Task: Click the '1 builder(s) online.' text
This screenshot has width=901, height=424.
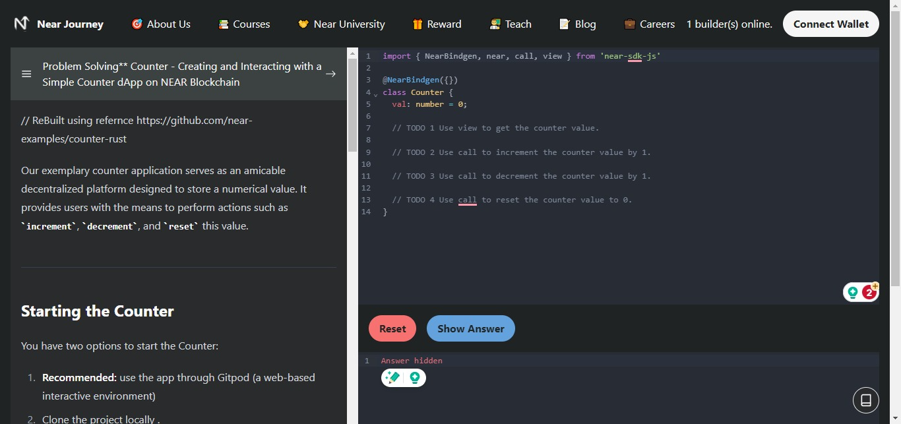Action: point(730,24)
